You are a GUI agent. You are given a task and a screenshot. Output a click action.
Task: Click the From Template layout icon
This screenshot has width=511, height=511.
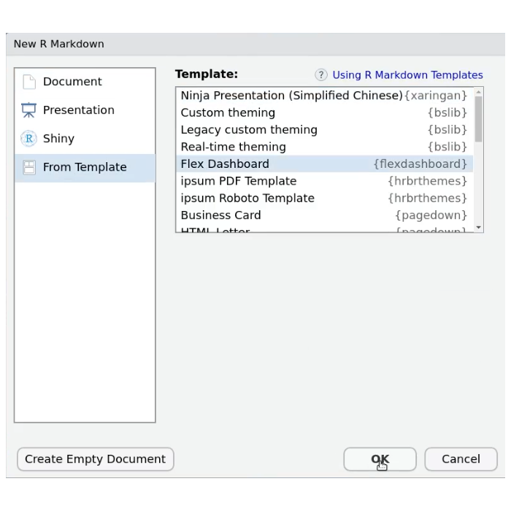29,167
